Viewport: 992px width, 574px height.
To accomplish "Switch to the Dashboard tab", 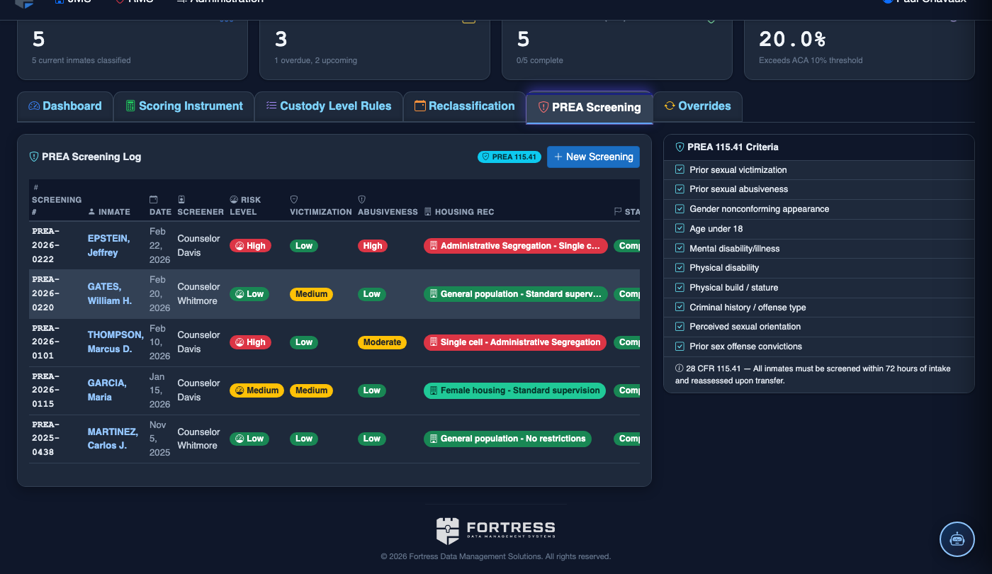I will click(65, 106).
